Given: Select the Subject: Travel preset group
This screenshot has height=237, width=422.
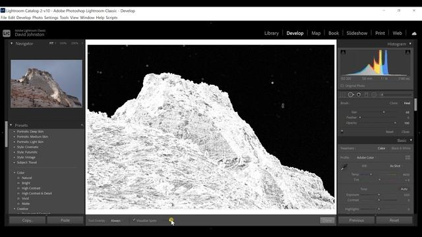Looking at the screenshot, I should (x=27, y=163).
